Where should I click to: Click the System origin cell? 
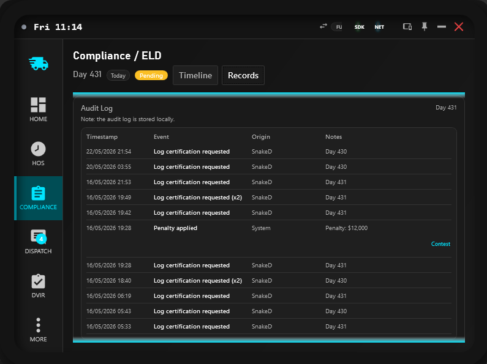tap(261, 228)
